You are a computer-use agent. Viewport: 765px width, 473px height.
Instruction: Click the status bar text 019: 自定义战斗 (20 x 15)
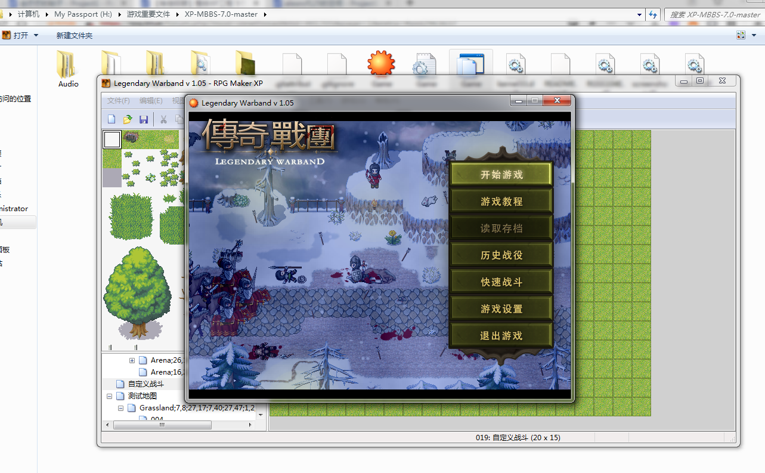pos(518,437)
